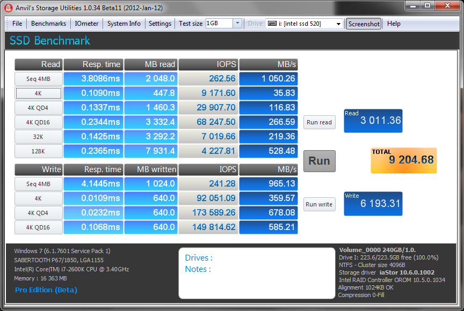The image size is (464, 311).
Task: Click the 965.13 MB/s write cell
Action: coord(269,184)
